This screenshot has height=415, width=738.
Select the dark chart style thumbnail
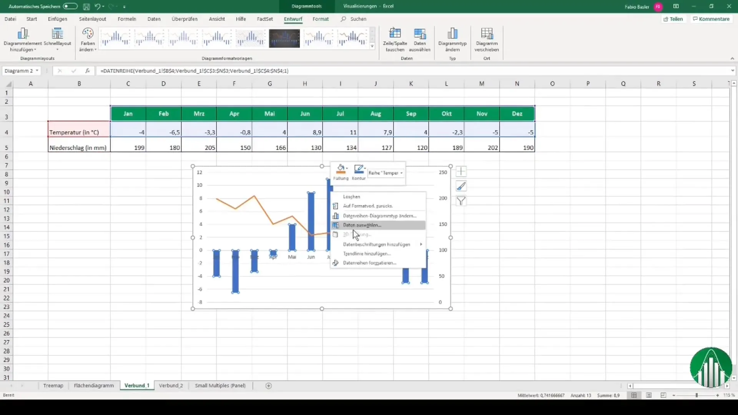coord(284,38)
